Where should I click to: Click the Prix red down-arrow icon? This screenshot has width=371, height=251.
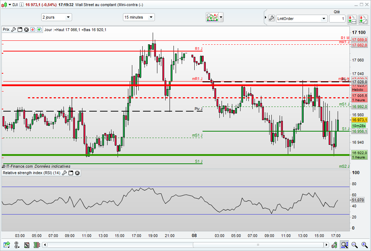point(33,29)
